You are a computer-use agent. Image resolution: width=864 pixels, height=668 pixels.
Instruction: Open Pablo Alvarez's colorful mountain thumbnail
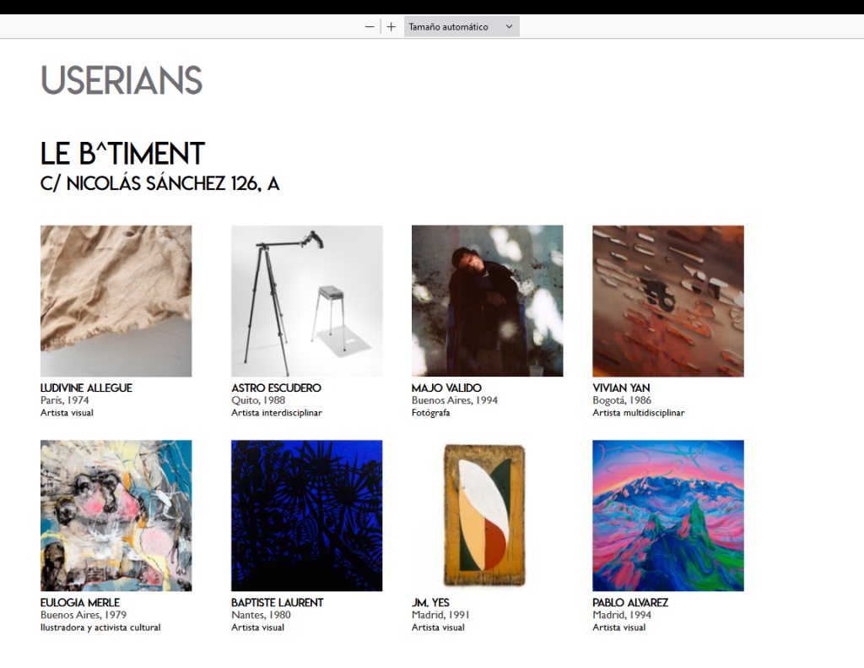(x=668, y=516)
